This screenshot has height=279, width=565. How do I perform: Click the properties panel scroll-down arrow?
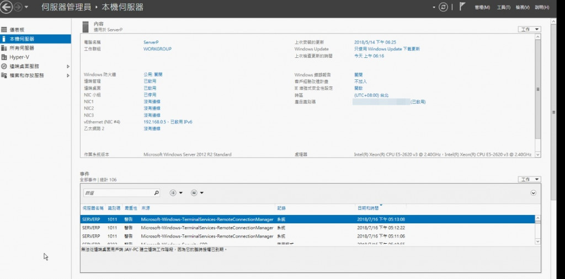538,154
